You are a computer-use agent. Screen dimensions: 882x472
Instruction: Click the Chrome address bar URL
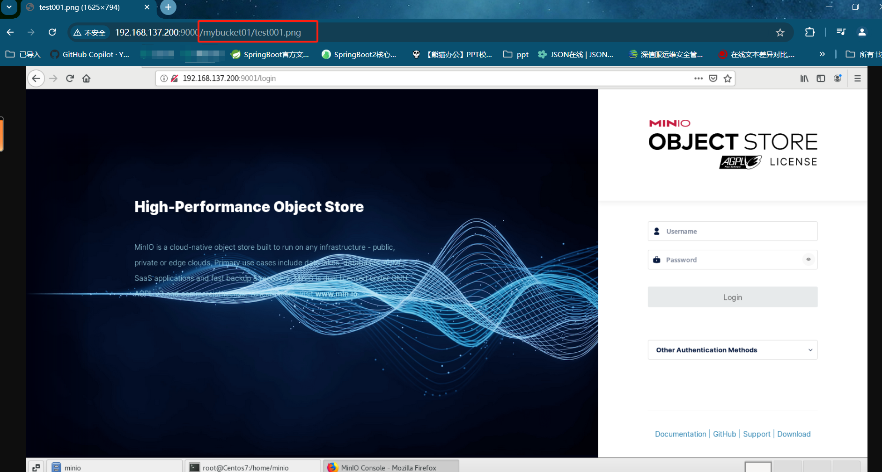[208, 32]
